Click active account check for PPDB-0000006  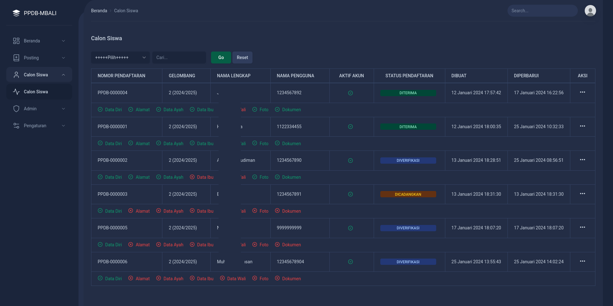click(350, 262)
